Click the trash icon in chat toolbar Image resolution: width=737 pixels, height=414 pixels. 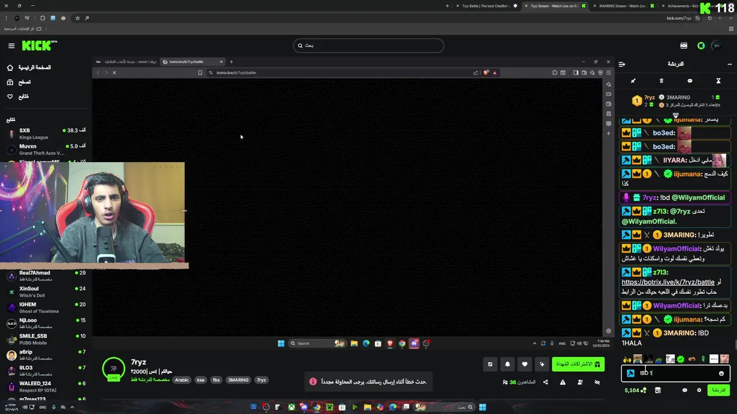pos(661,81)
